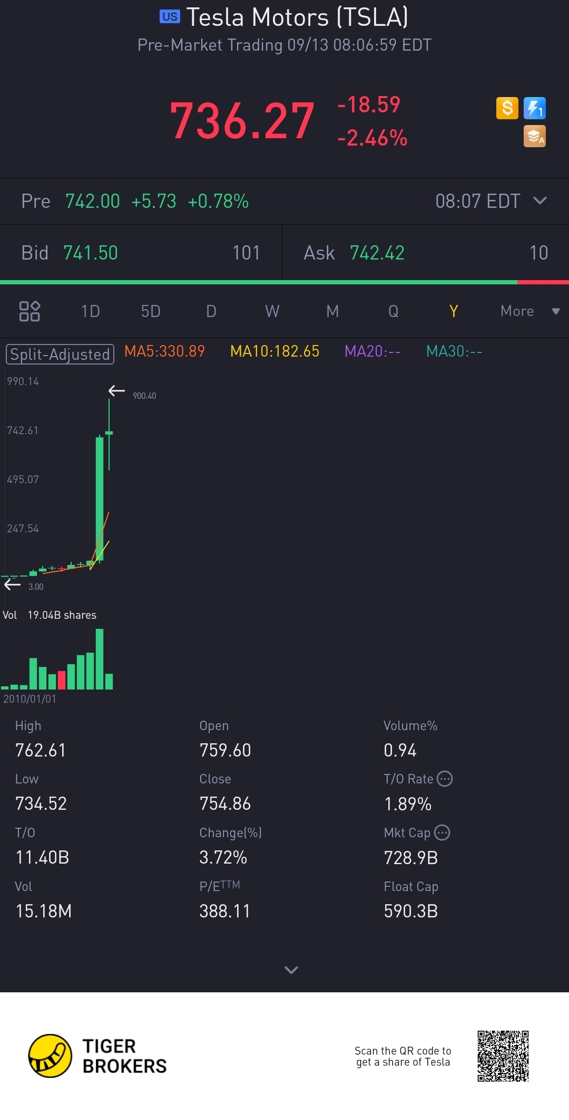The image size is (569, 1120).
Task: Tap the 3.00 chart low marker
Action: click(x=36, y=587)
